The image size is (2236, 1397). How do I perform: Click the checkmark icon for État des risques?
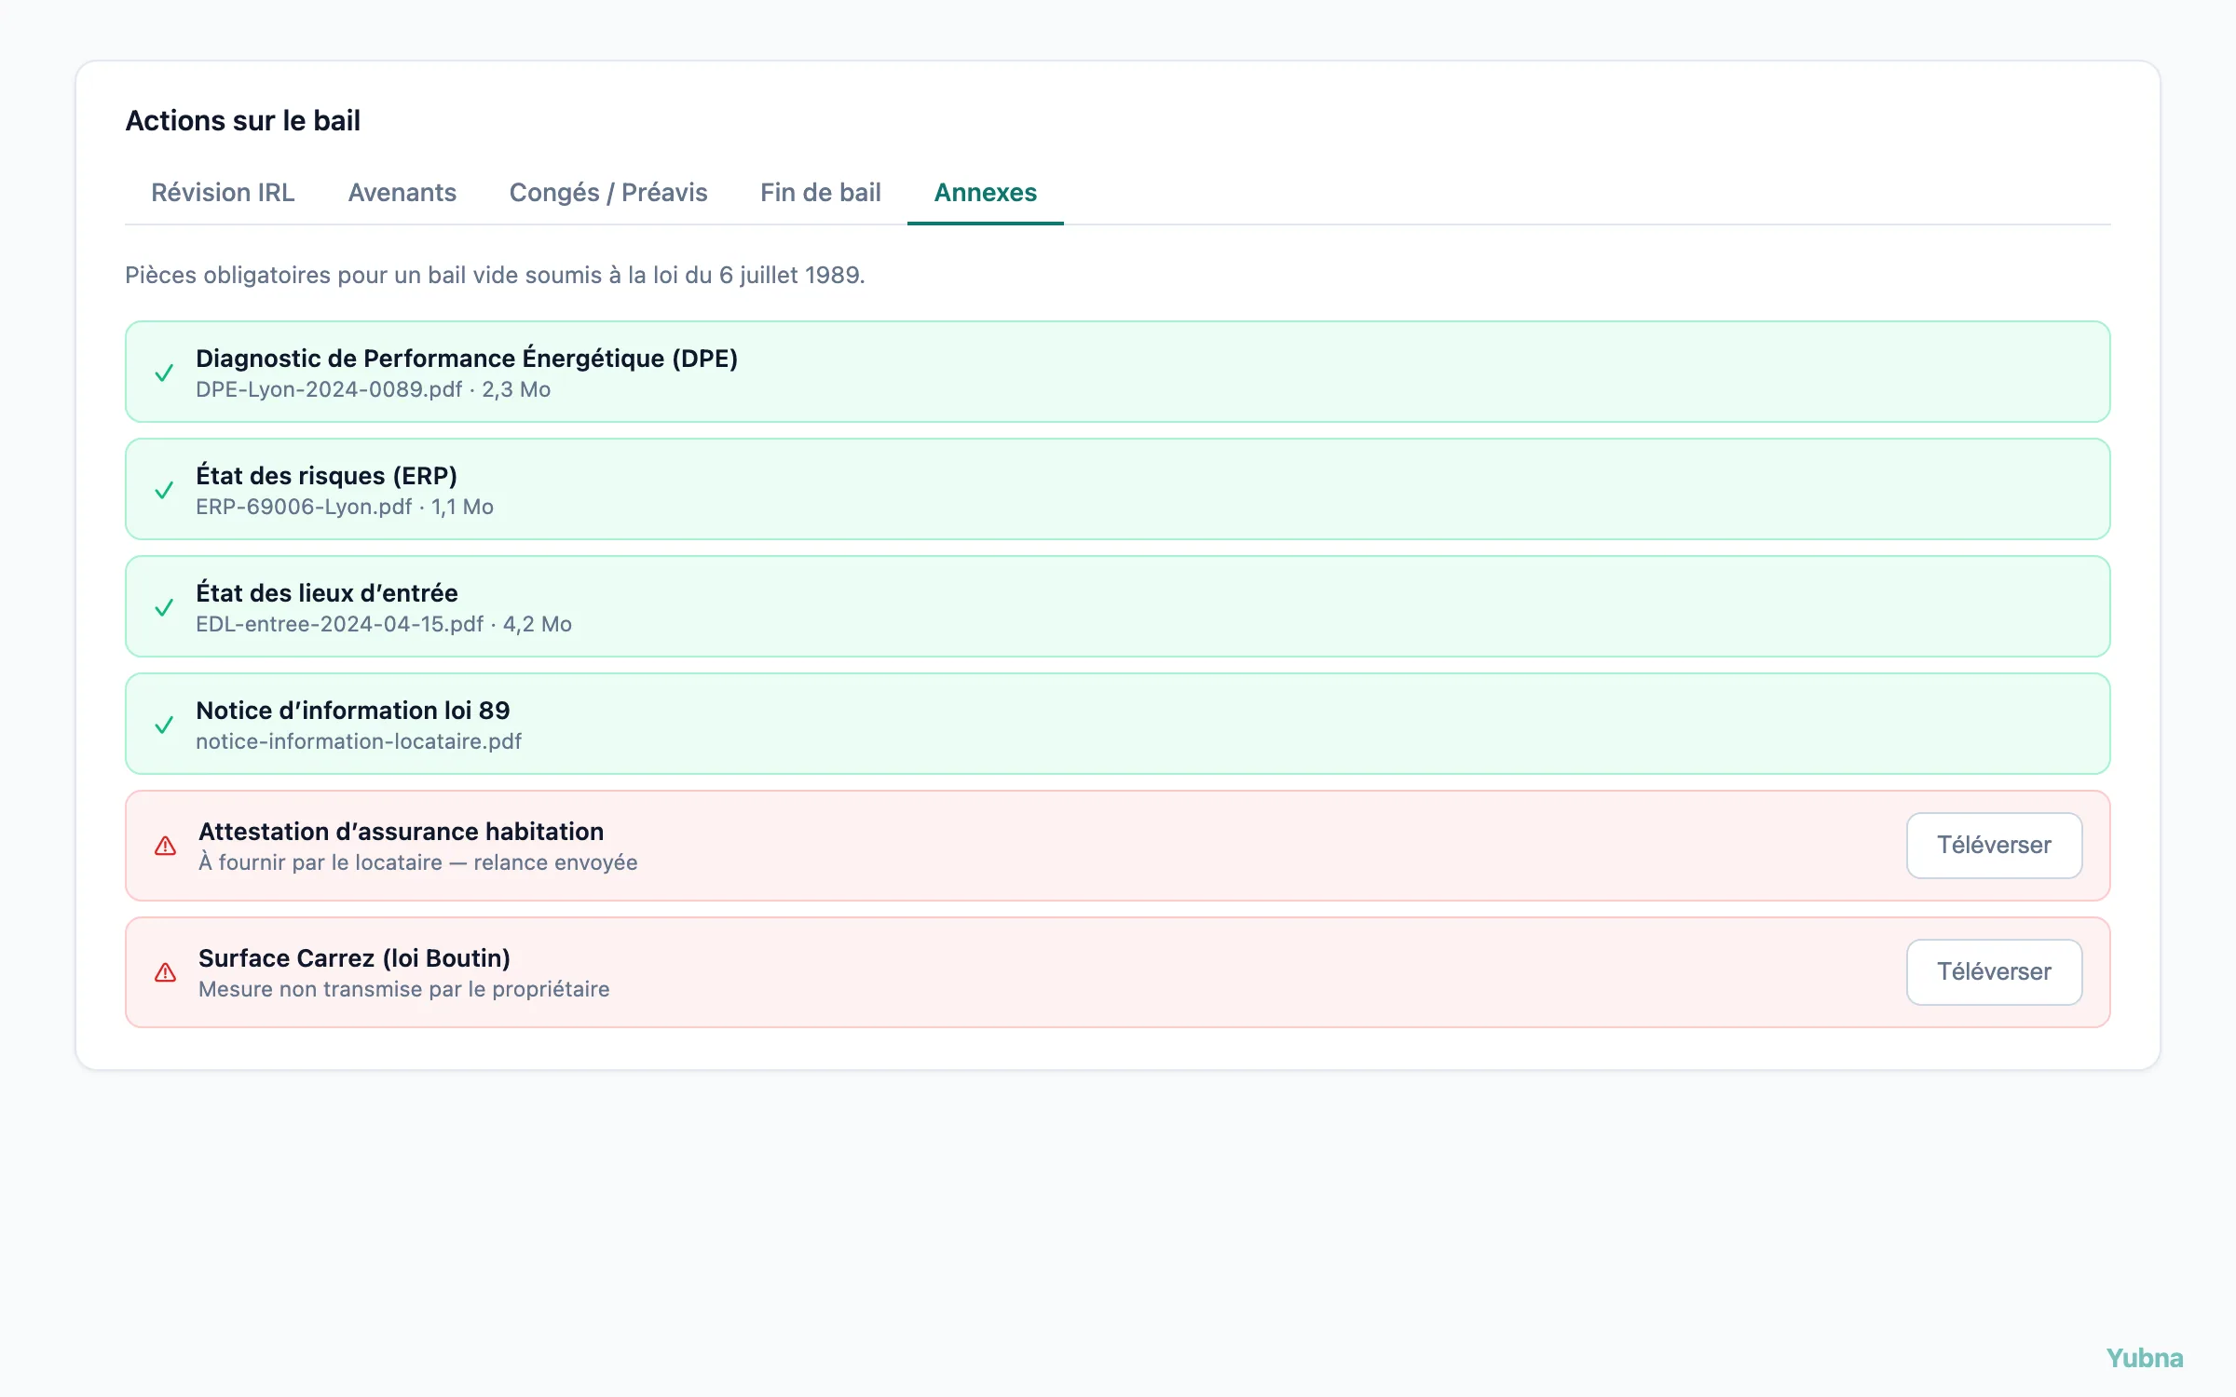tap(164, 490)
